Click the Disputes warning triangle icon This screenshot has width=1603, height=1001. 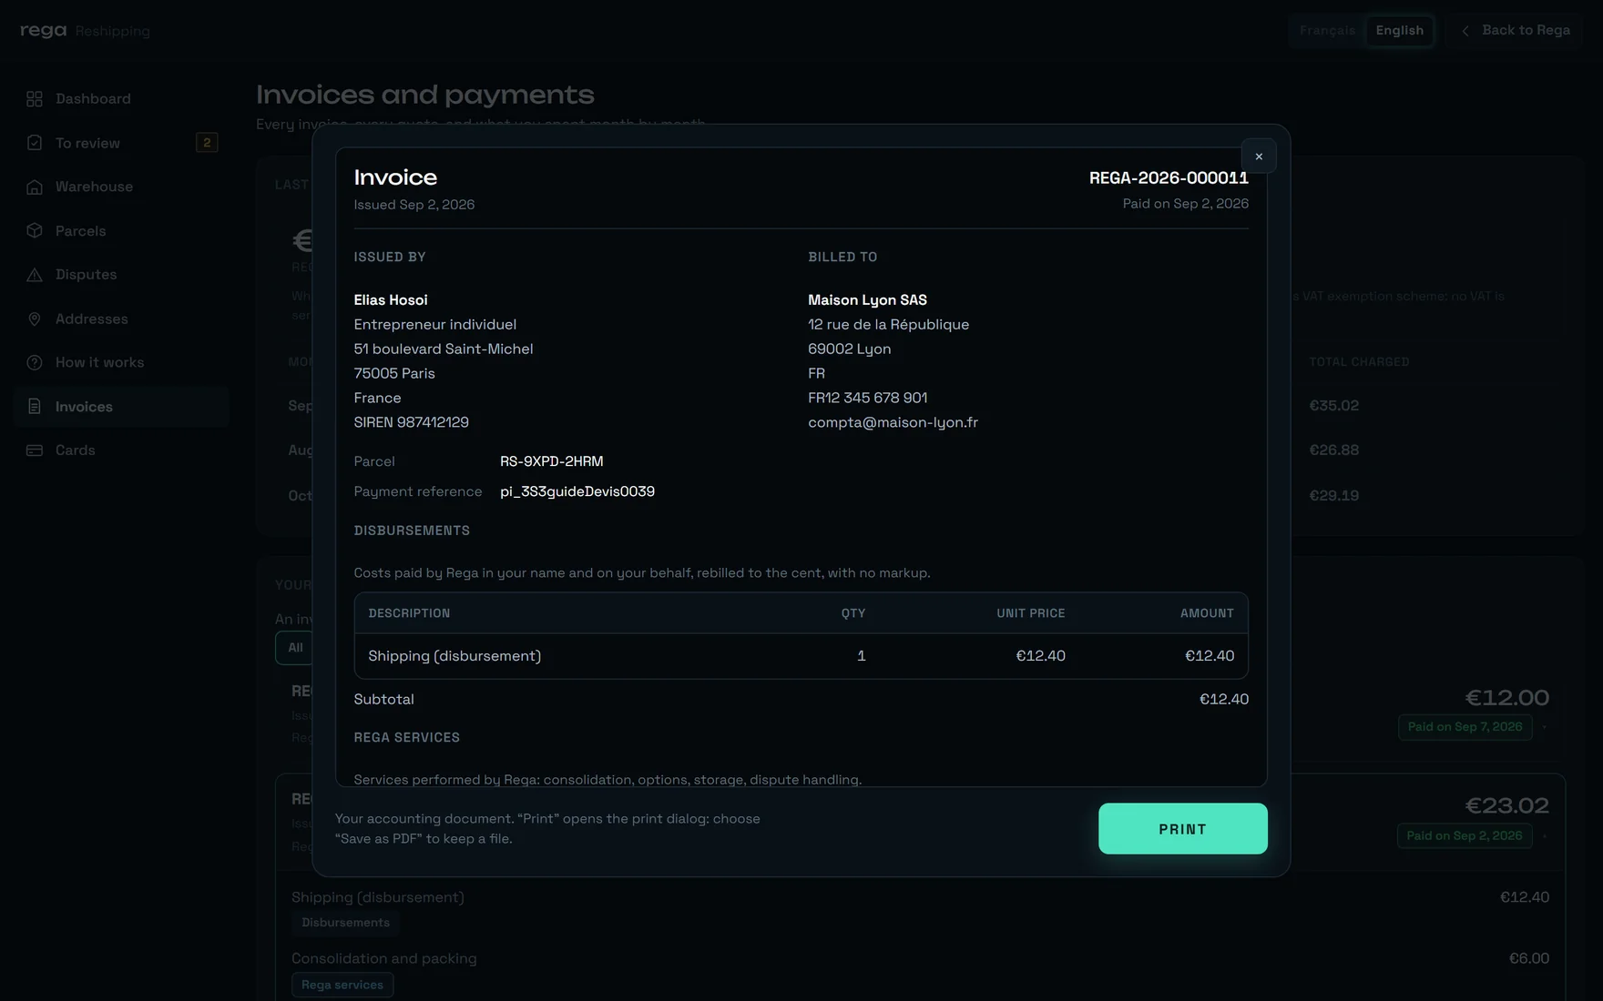(35, 275)
